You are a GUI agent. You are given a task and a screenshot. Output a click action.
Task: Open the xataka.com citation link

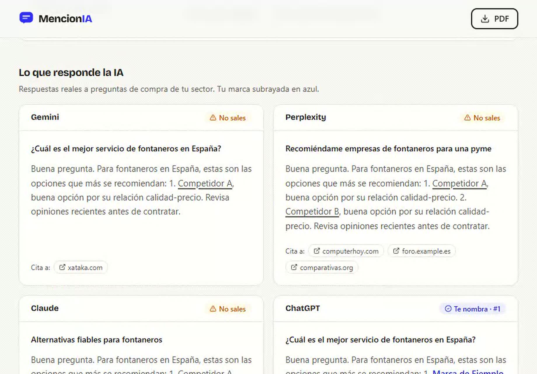(81, 267)
